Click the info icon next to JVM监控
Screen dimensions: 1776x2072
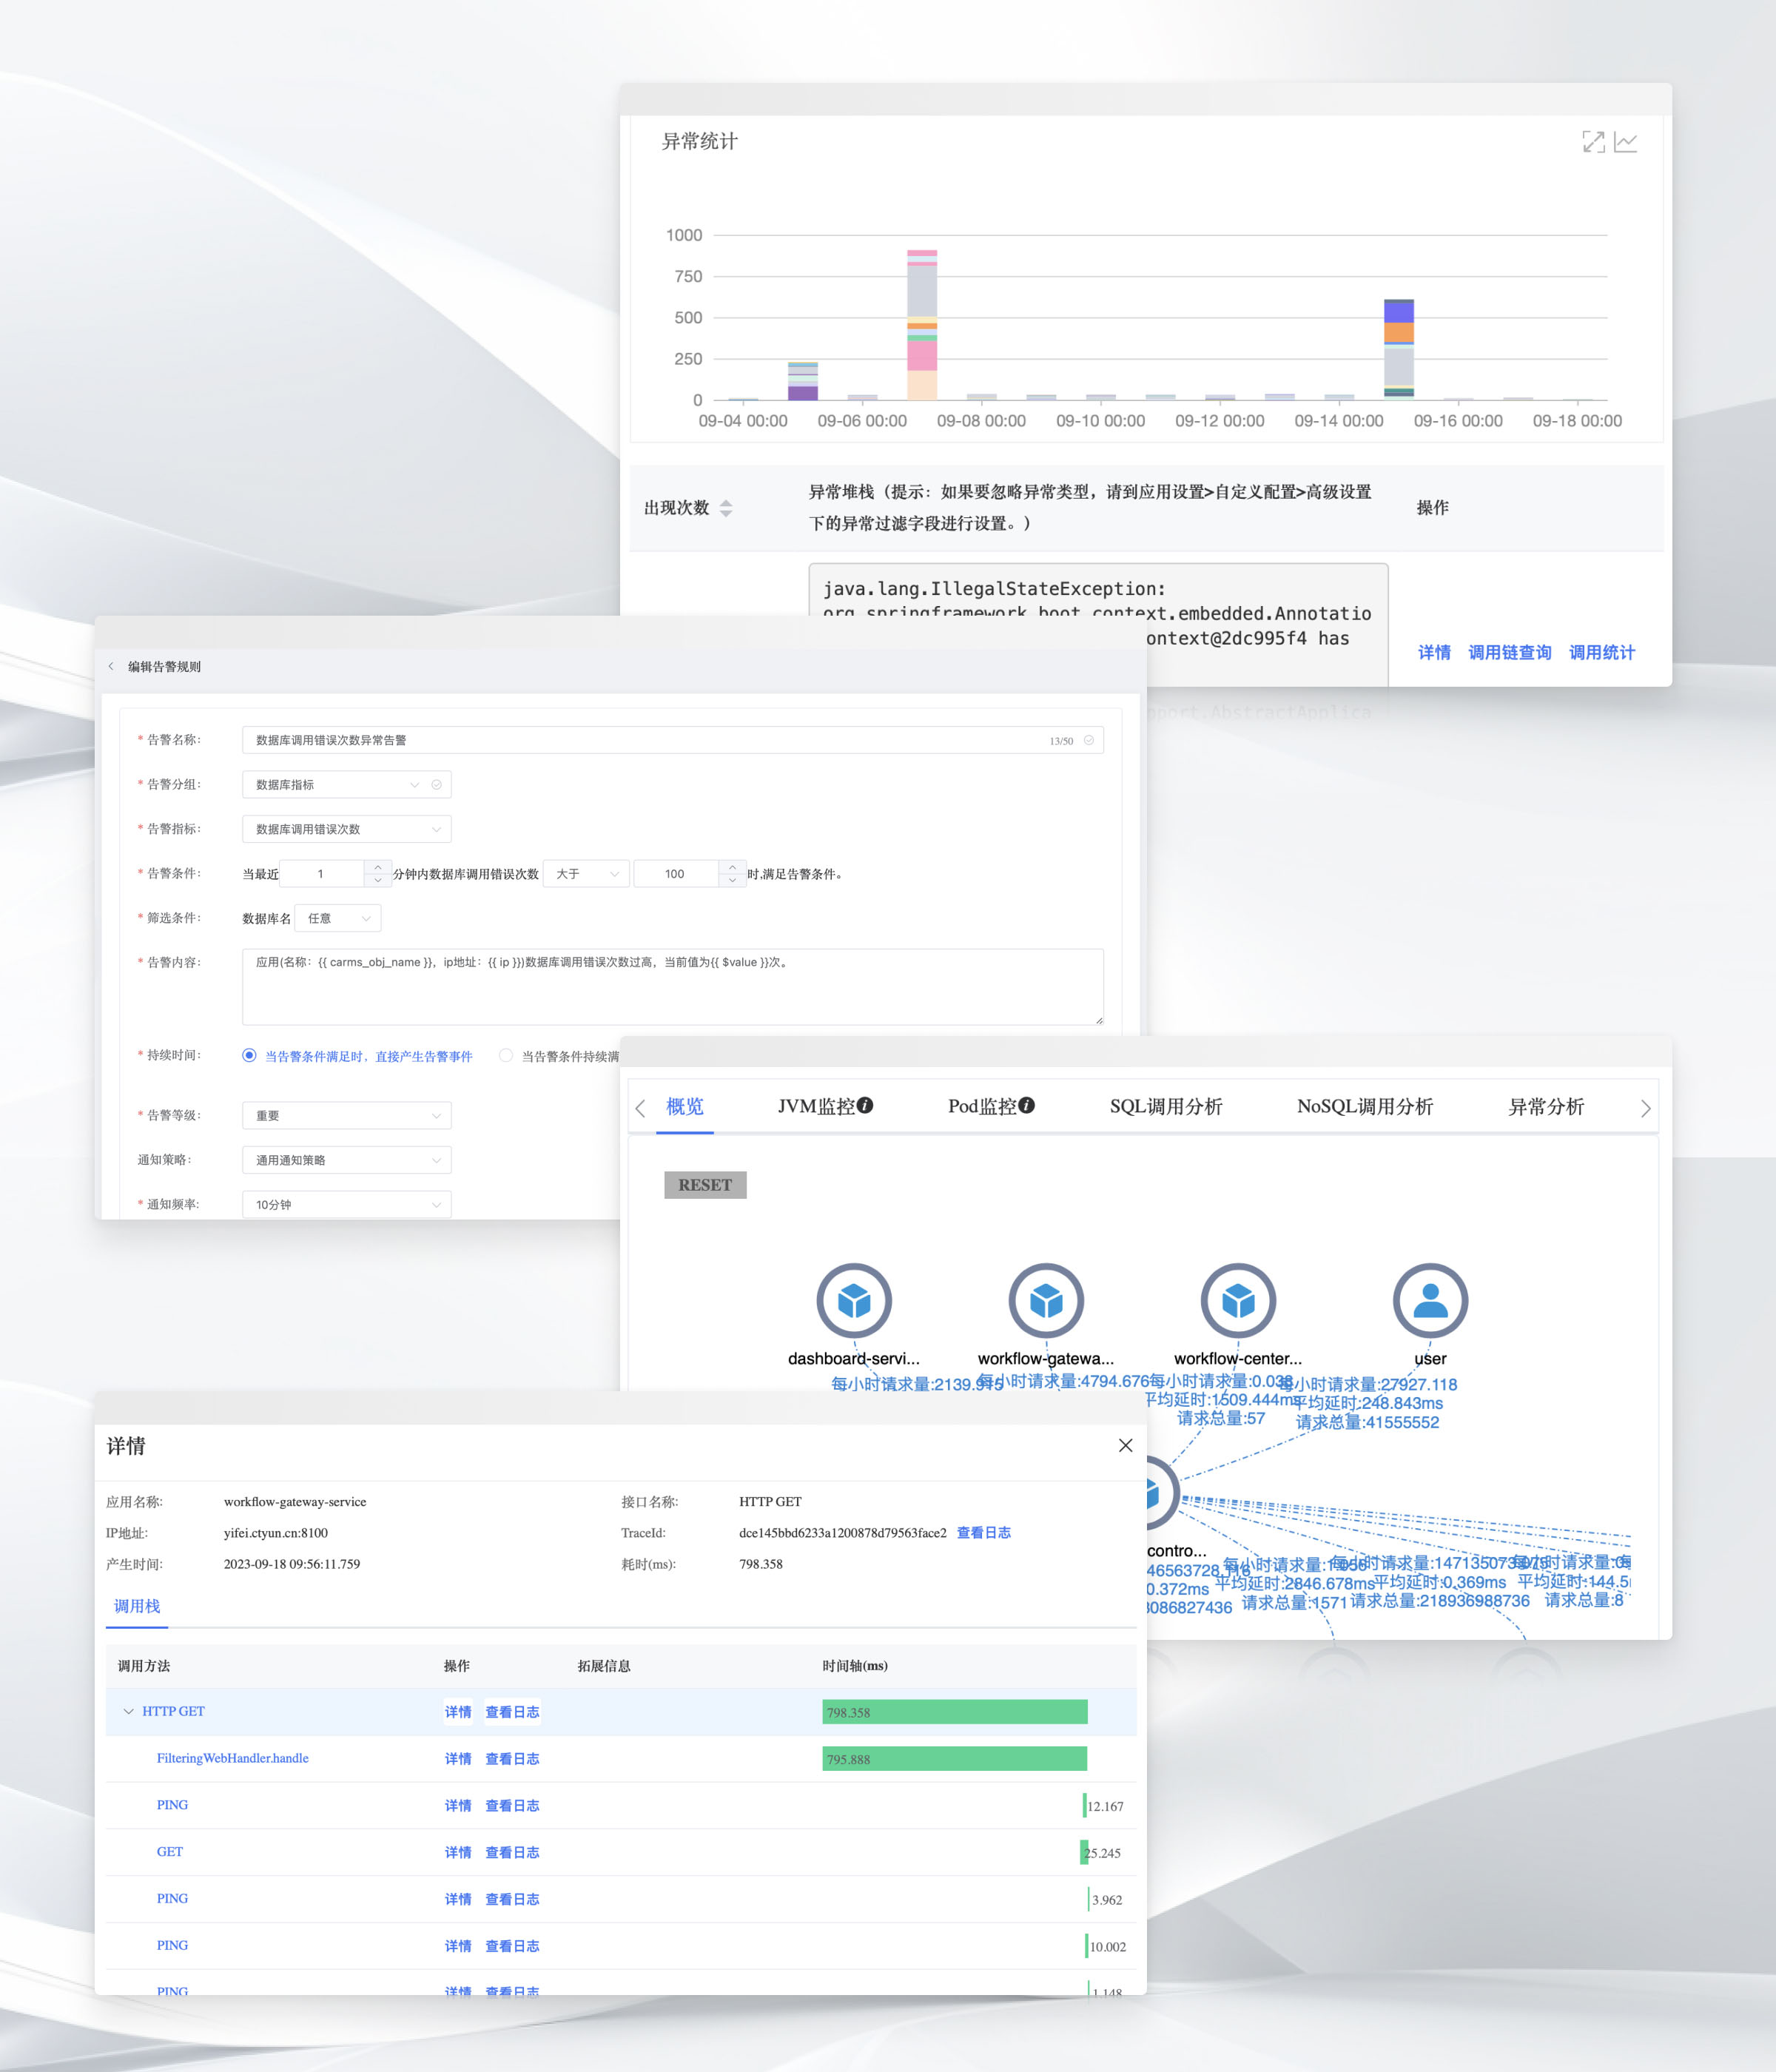tap(866, 1105)
